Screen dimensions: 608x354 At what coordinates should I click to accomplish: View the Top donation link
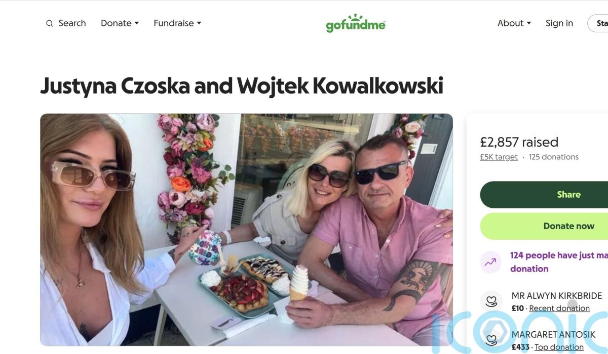[559, 347]
